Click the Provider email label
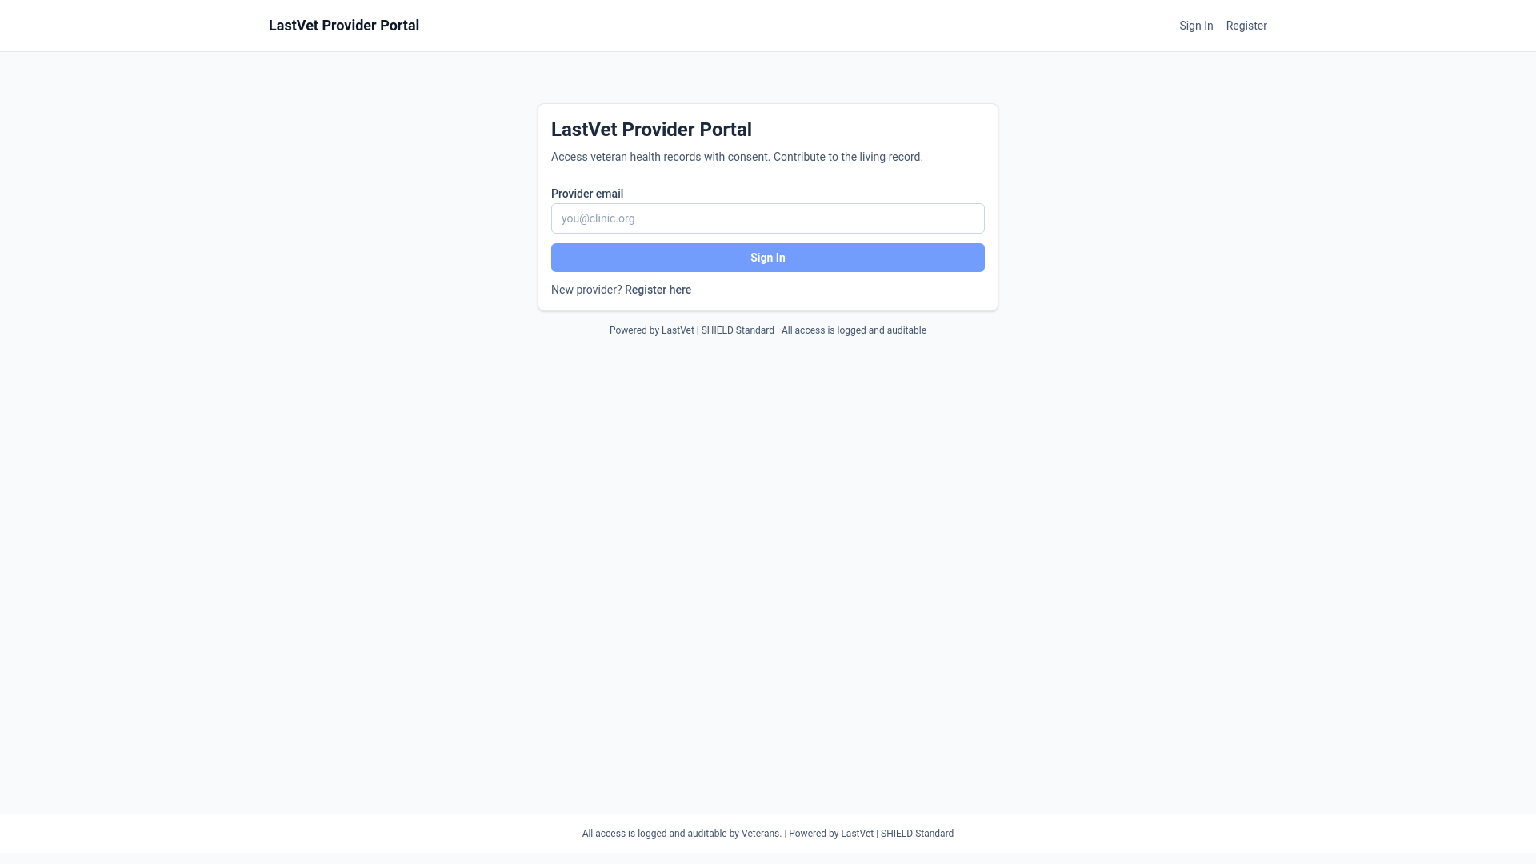1536x864 pixels. coord(587,194)
